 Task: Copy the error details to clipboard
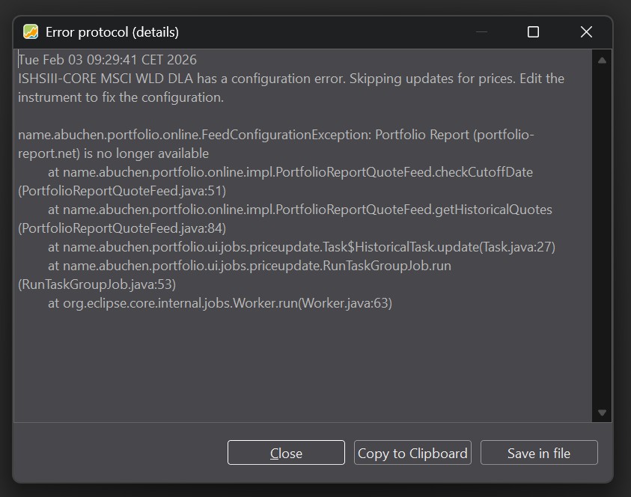click(x=412, y=453)
